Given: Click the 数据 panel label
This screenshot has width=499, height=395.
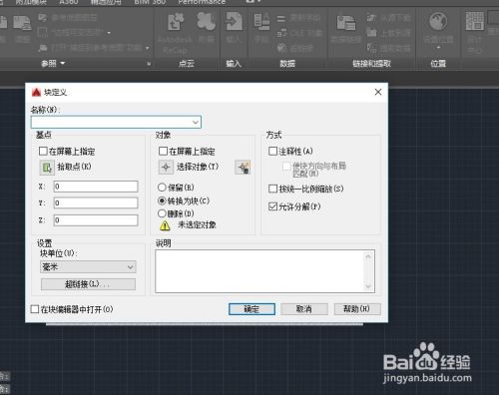Looking at the screenshot, I should [x=287, y=63].
